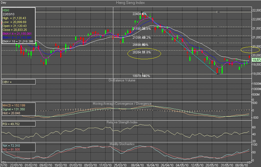Click the 17/03/10 date on the time axis

pyautogui.click(x=105, y=165)
